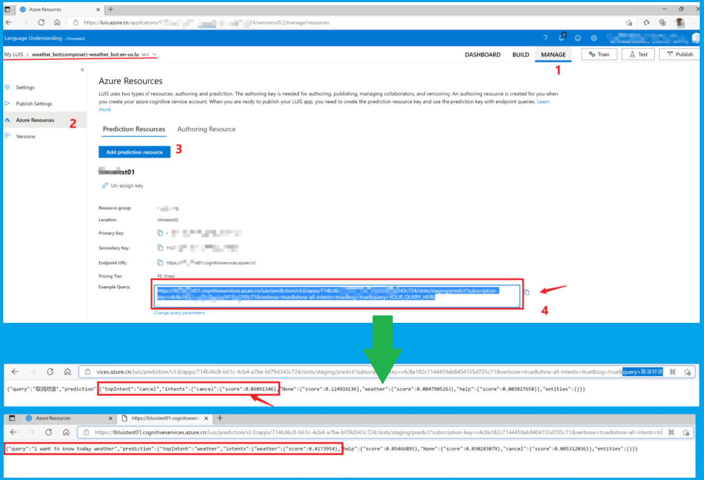
Task: Open the settings gear in LUIS header
Action: (x=594, y=38)
